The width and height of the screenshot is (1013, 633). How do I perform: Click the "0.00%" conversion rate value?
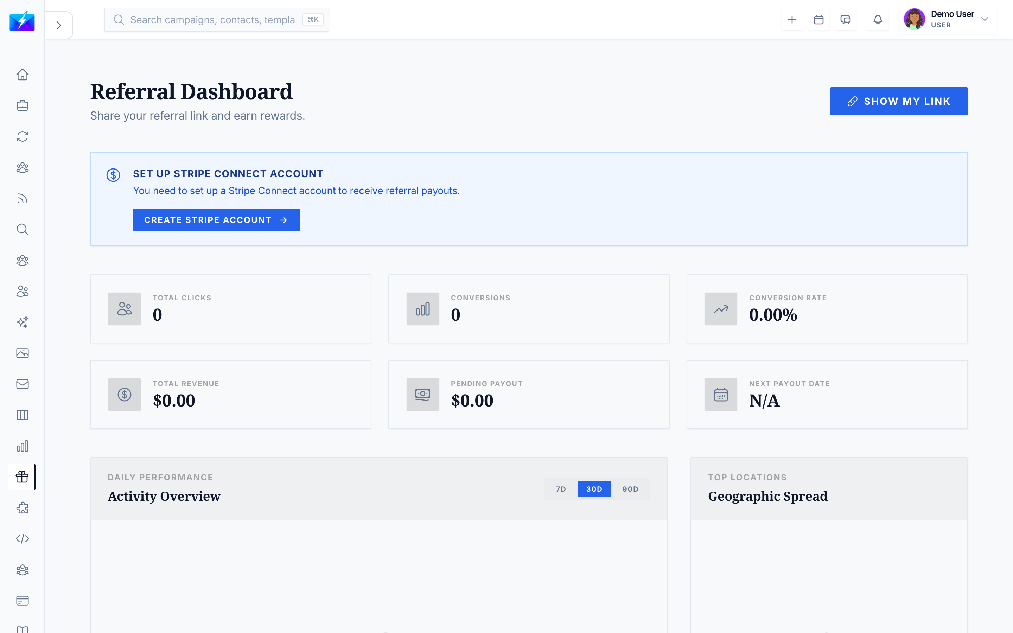coord(773,315)
